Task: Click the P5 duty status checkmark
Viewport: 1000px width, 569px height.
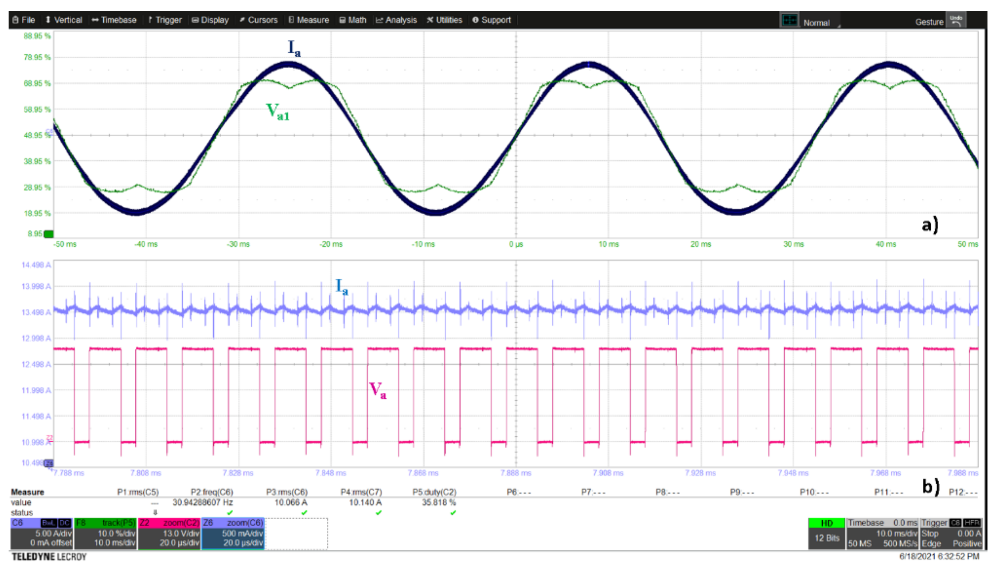Action: pyautogui.click(x=453, y=512)
